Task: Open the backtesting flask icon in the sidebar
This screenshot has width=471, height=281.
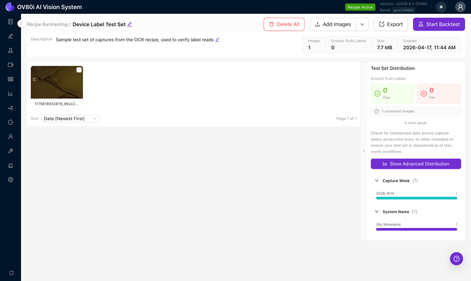Action: pos(10,50)
